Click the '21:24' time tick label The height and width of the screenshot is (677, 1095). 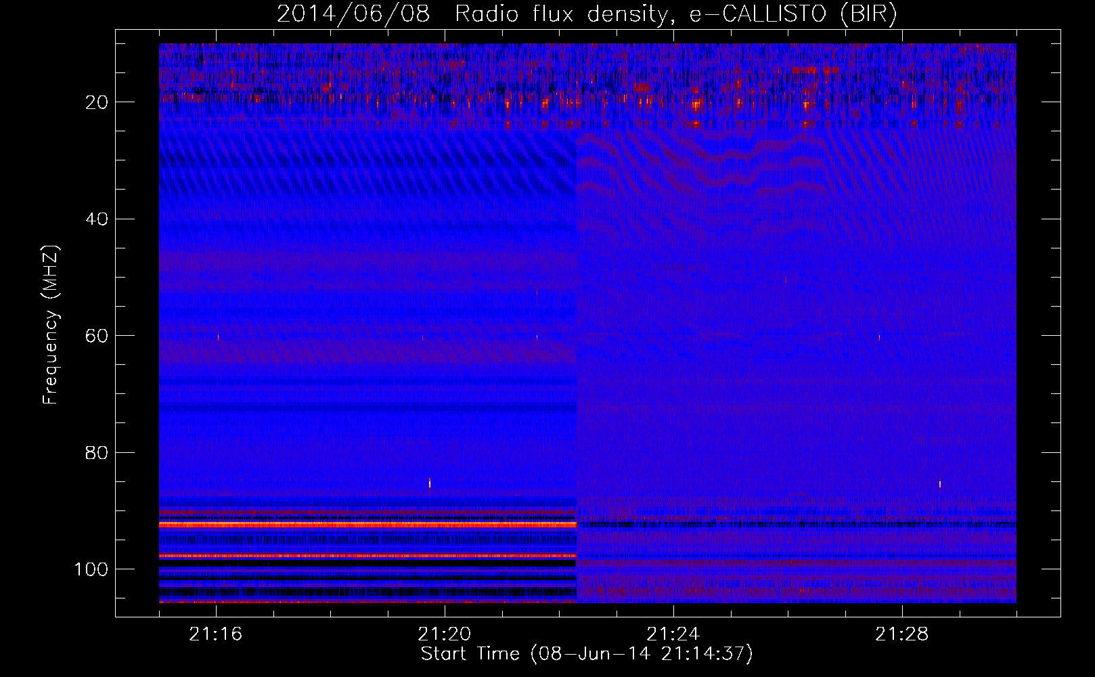(x=673, y=634)
